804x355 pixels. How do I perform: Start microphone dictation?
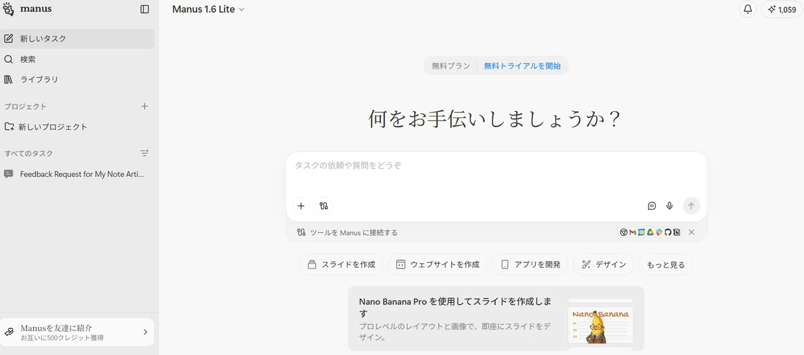click(x=669, y=206)
